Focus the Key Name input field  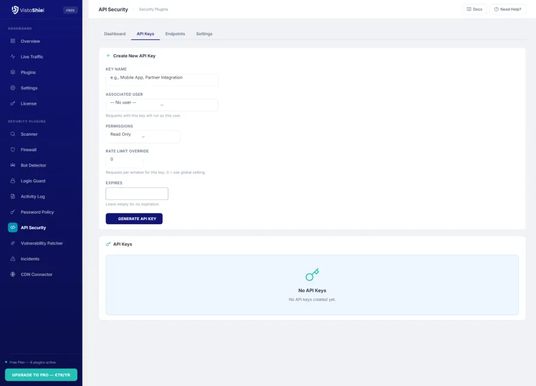pos(161,79)
